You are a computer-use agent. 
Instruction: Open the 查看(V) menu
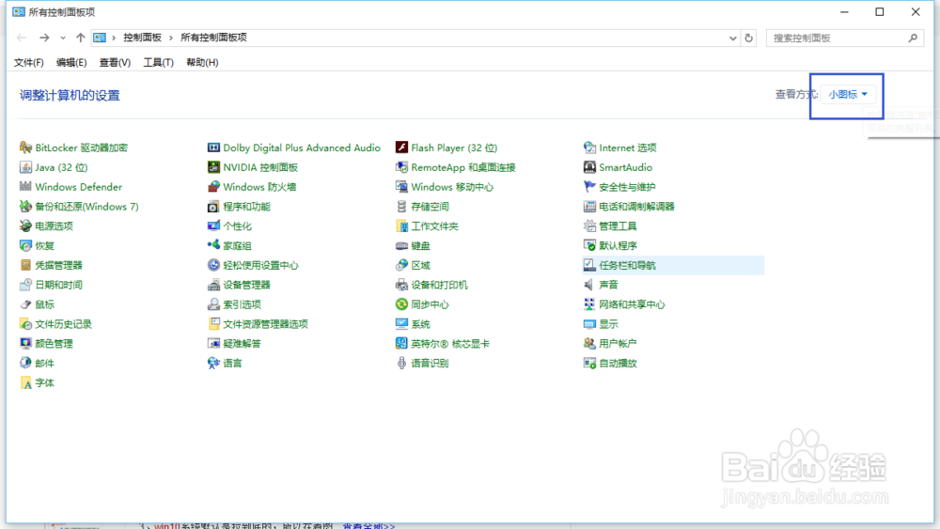click(115, 62)
